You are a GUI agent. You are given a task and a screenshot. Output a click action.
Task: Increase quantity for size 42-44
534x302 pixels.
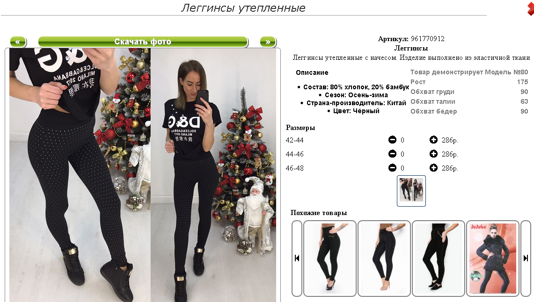tap(433, 140)
